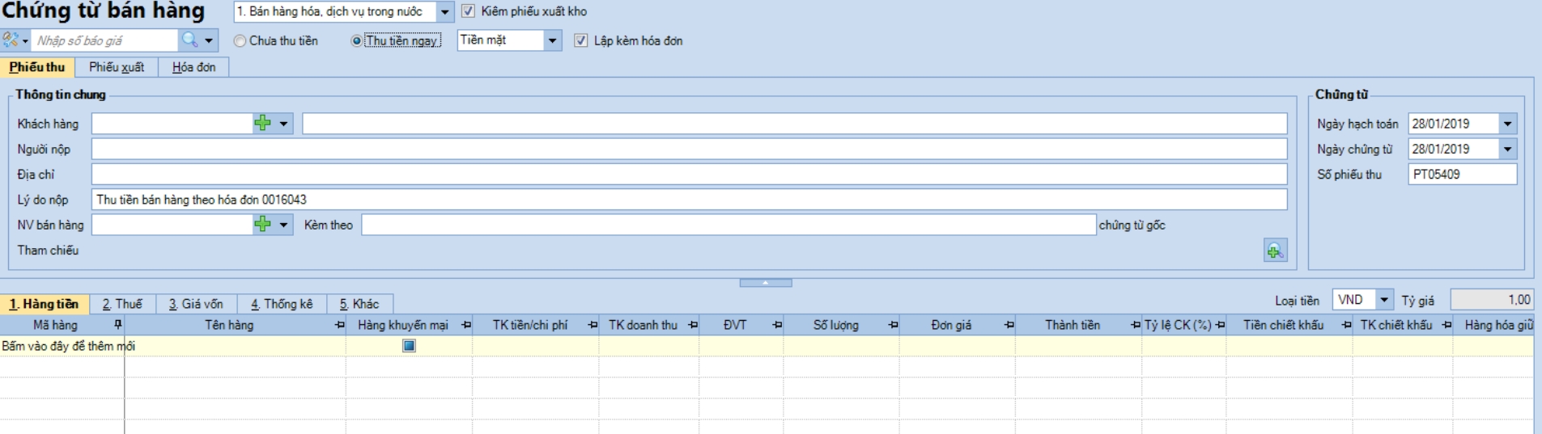Viewport: 1542px width, 434px height.
Task: Pin the Thành tiền column
Action: 1135,325
